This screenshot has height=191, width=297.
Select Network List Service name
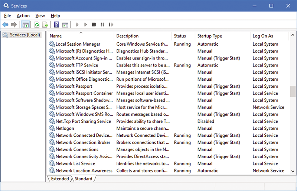click(75, 163)
